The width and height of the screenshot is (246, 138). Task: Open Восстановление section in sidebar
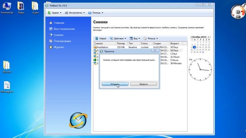(64, 29)
